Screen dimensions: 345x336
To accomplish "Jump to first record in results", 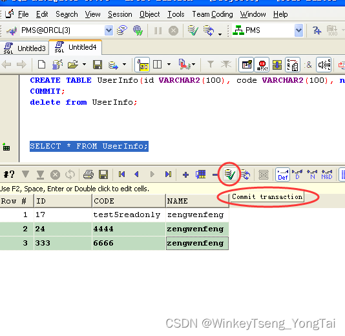I will (121, 174).
